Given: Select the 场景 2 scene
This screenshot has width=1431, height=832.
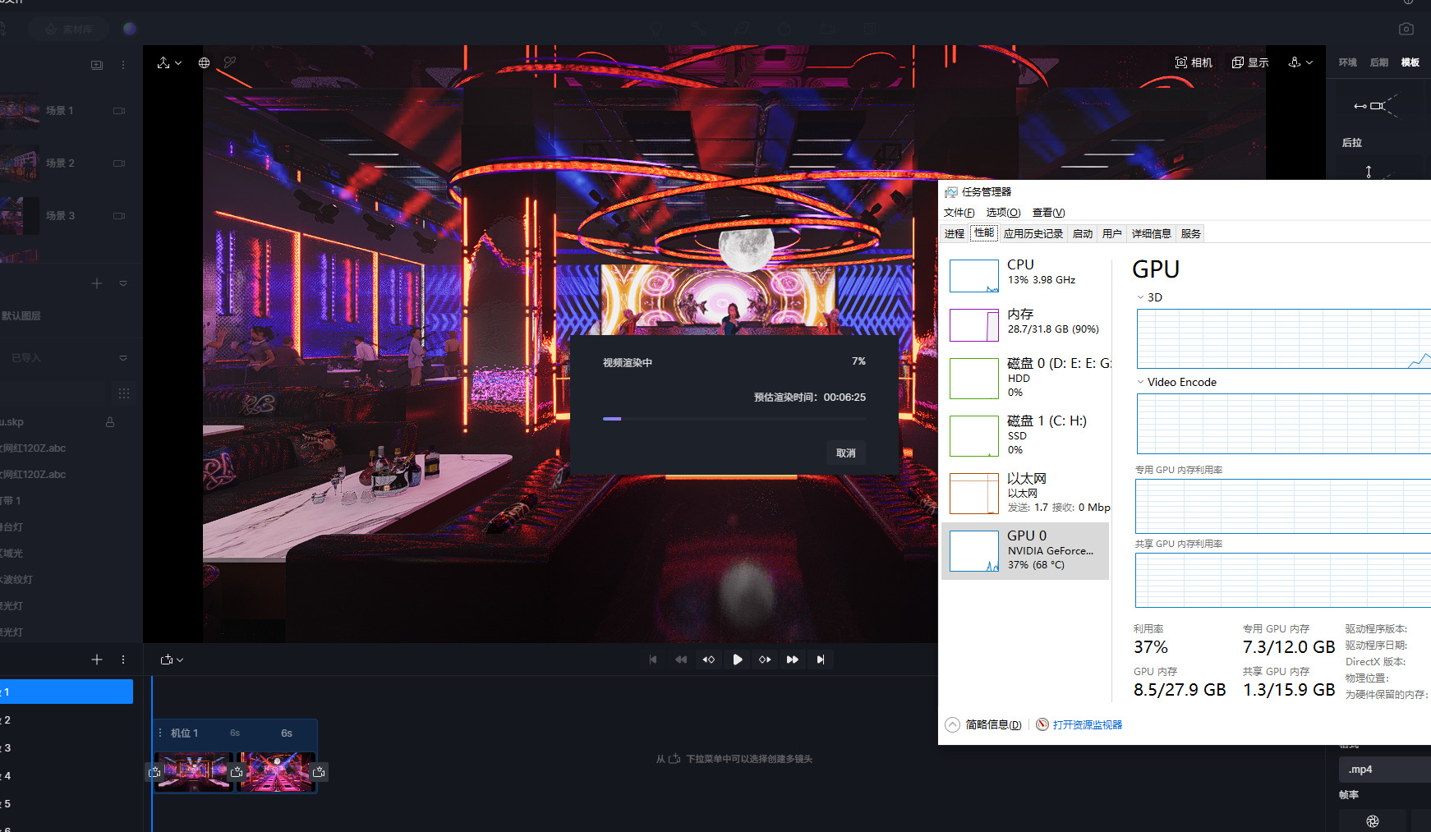Looking at the screenshot, I should (60, 163).
